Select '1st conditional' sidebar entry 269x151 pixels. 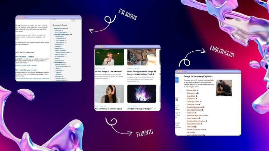tap(60, 39)
